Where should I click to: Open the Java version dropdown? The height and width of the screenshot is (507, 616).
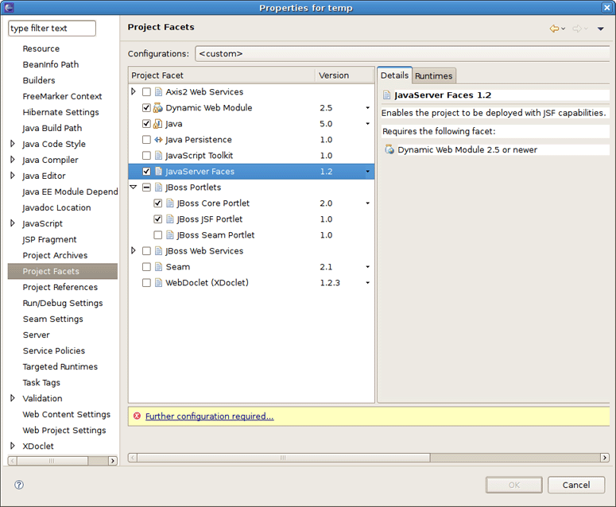pyautogui.click(x=367, y=124)
